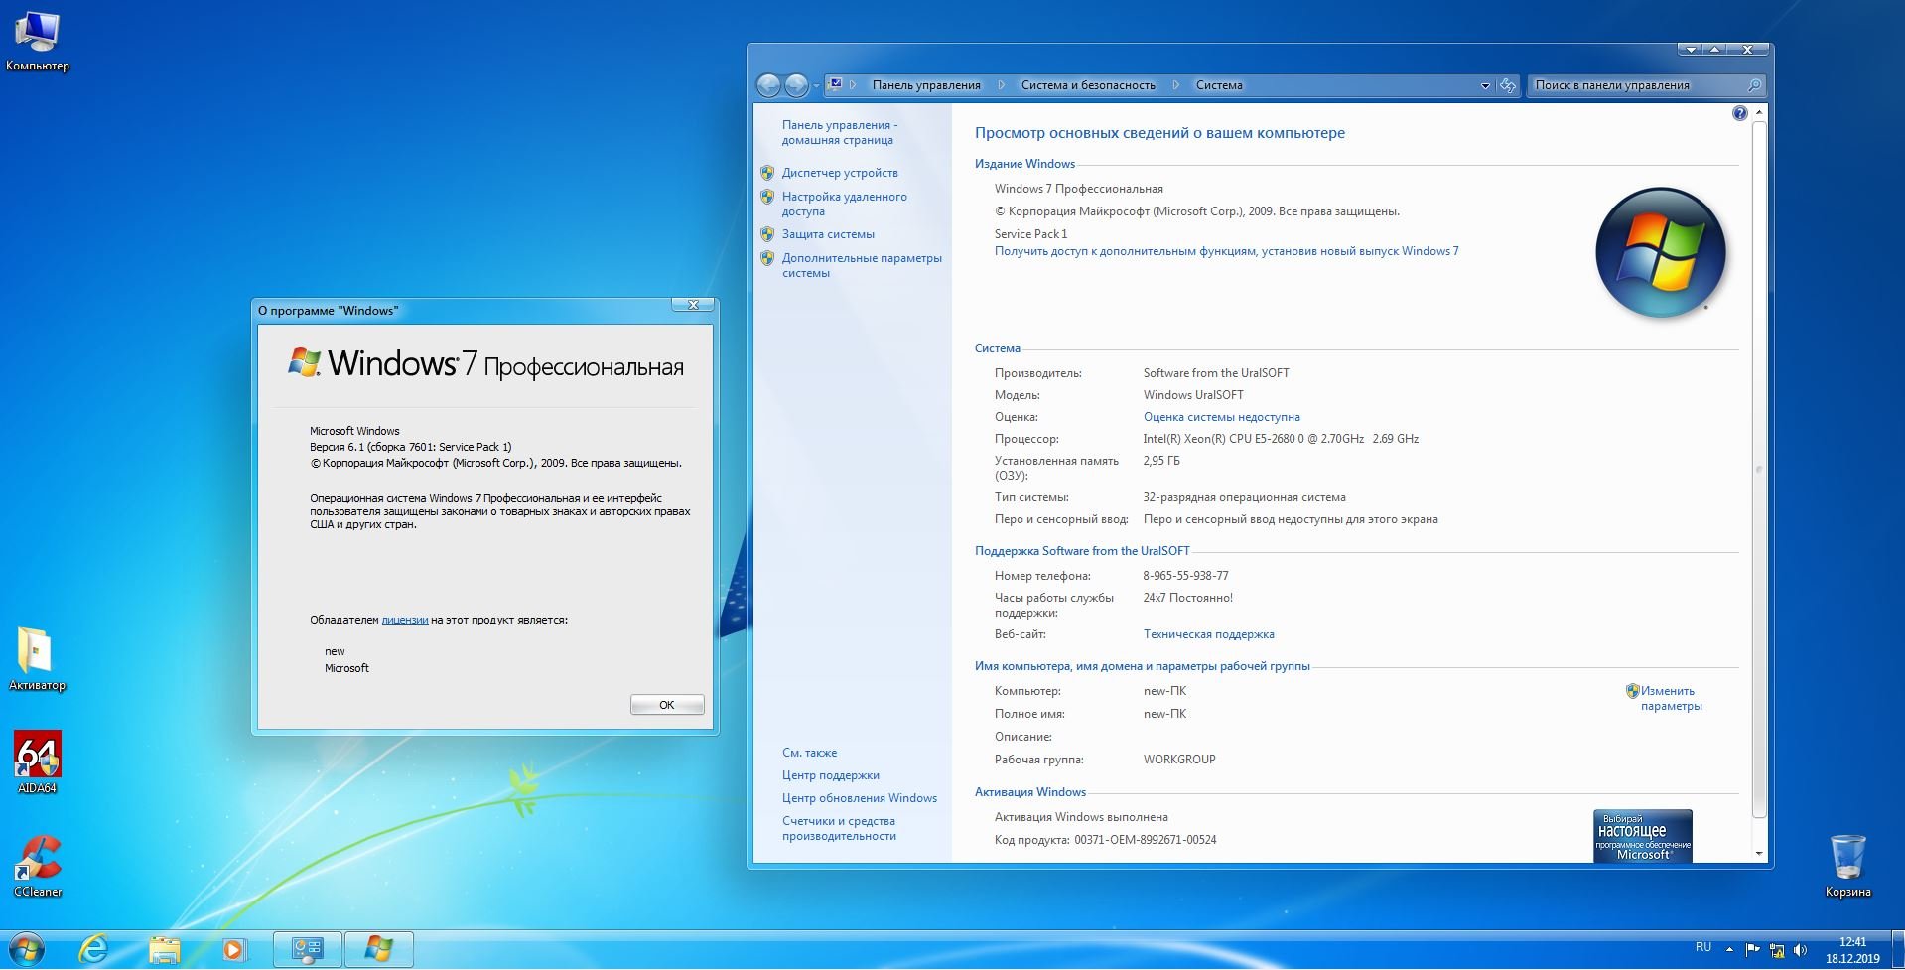The height and width of the screenshot is (970, 1905).
Task: Click the genuine Microsoft software badge
Action: pos(1643,836)
